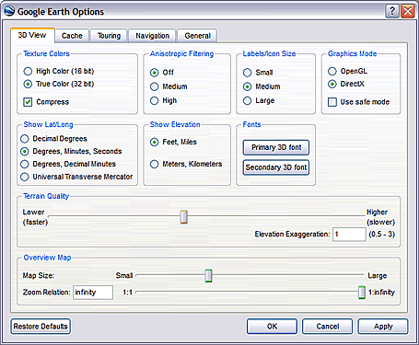Go to the Navigation tab
This screenshot has width=419, height=345.
(152, 36)
